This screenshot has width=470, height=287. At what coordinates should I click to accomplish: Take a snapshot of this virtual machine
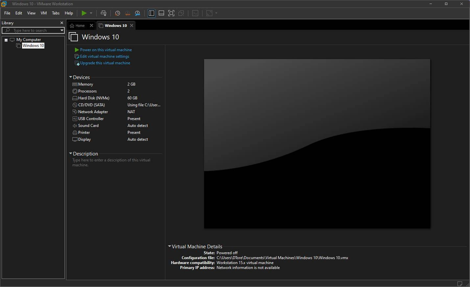point(117,13)
